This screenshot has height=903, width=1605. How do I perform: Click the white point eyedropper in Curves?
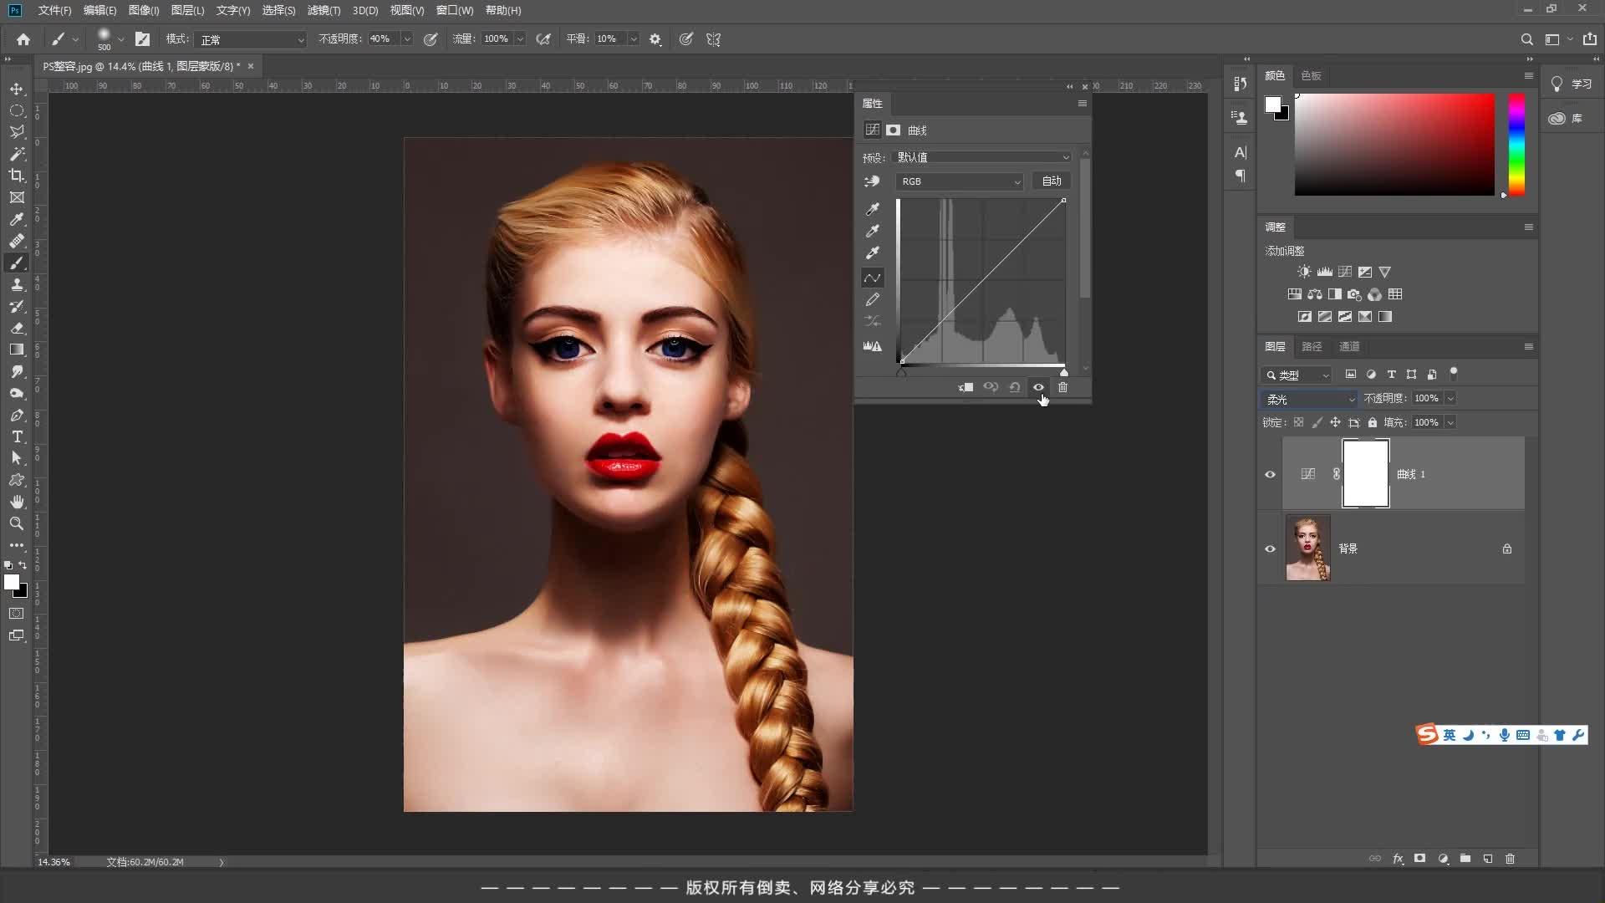tap(873, 253)
